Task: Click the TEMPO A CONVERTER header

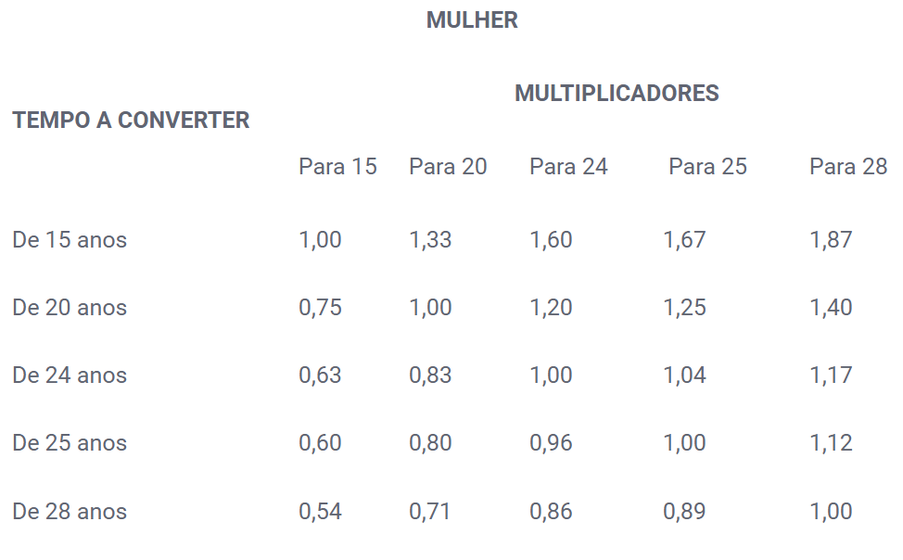Action: point(131,121)
